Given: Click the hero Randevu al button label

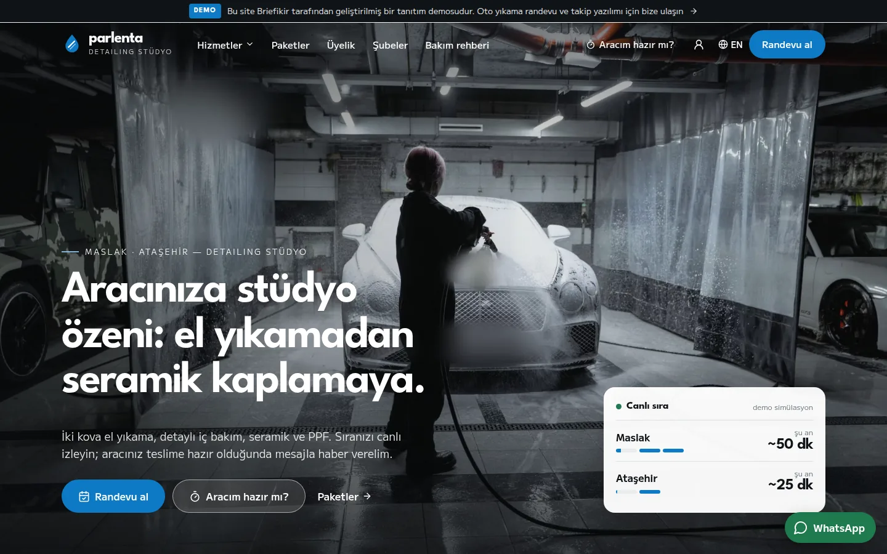Looking at the screenshot, I should 121,497.
